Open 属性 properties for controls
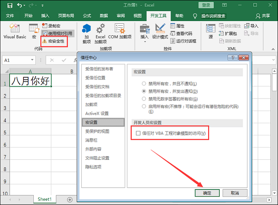 [x=177, y=26]
